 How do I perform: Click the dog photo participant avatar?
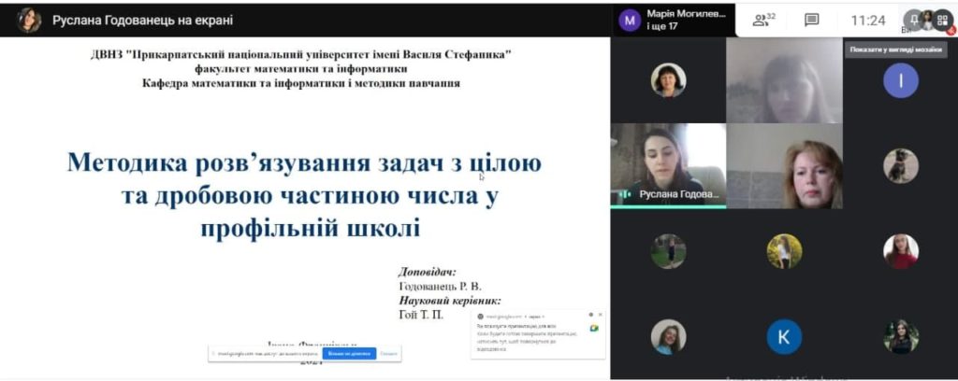(x=901, y=166)
